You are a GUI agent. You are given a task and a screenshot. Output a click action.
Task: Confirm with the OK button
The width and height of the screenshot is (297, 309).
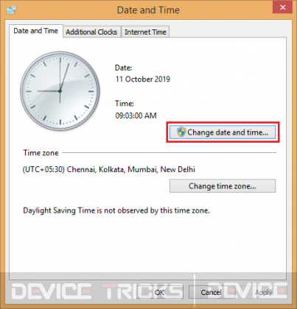[159, 292]
